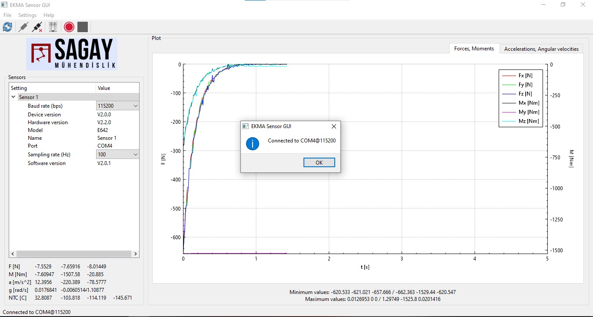The image size is (593, 317).
Task: Open the Help menu
Action: pyautogui.click(x=49, y=15)
